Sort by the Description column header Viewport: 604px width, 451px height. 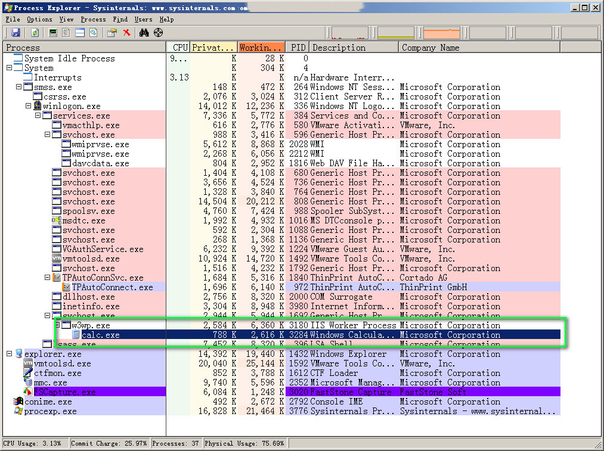click(354, 47)
